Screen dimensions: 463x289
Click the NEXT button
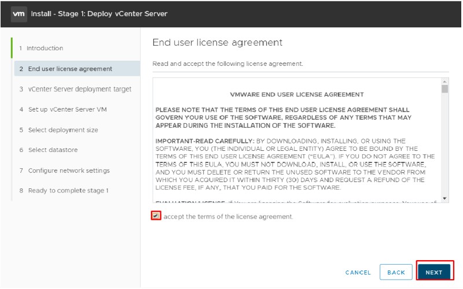point(434,272)
